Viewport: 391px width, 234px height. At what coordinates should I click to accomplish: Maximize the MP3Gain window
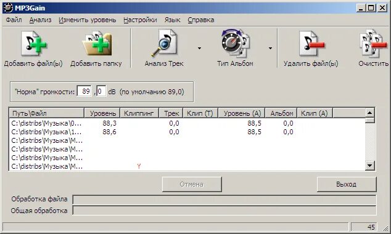tap(371, 8)
